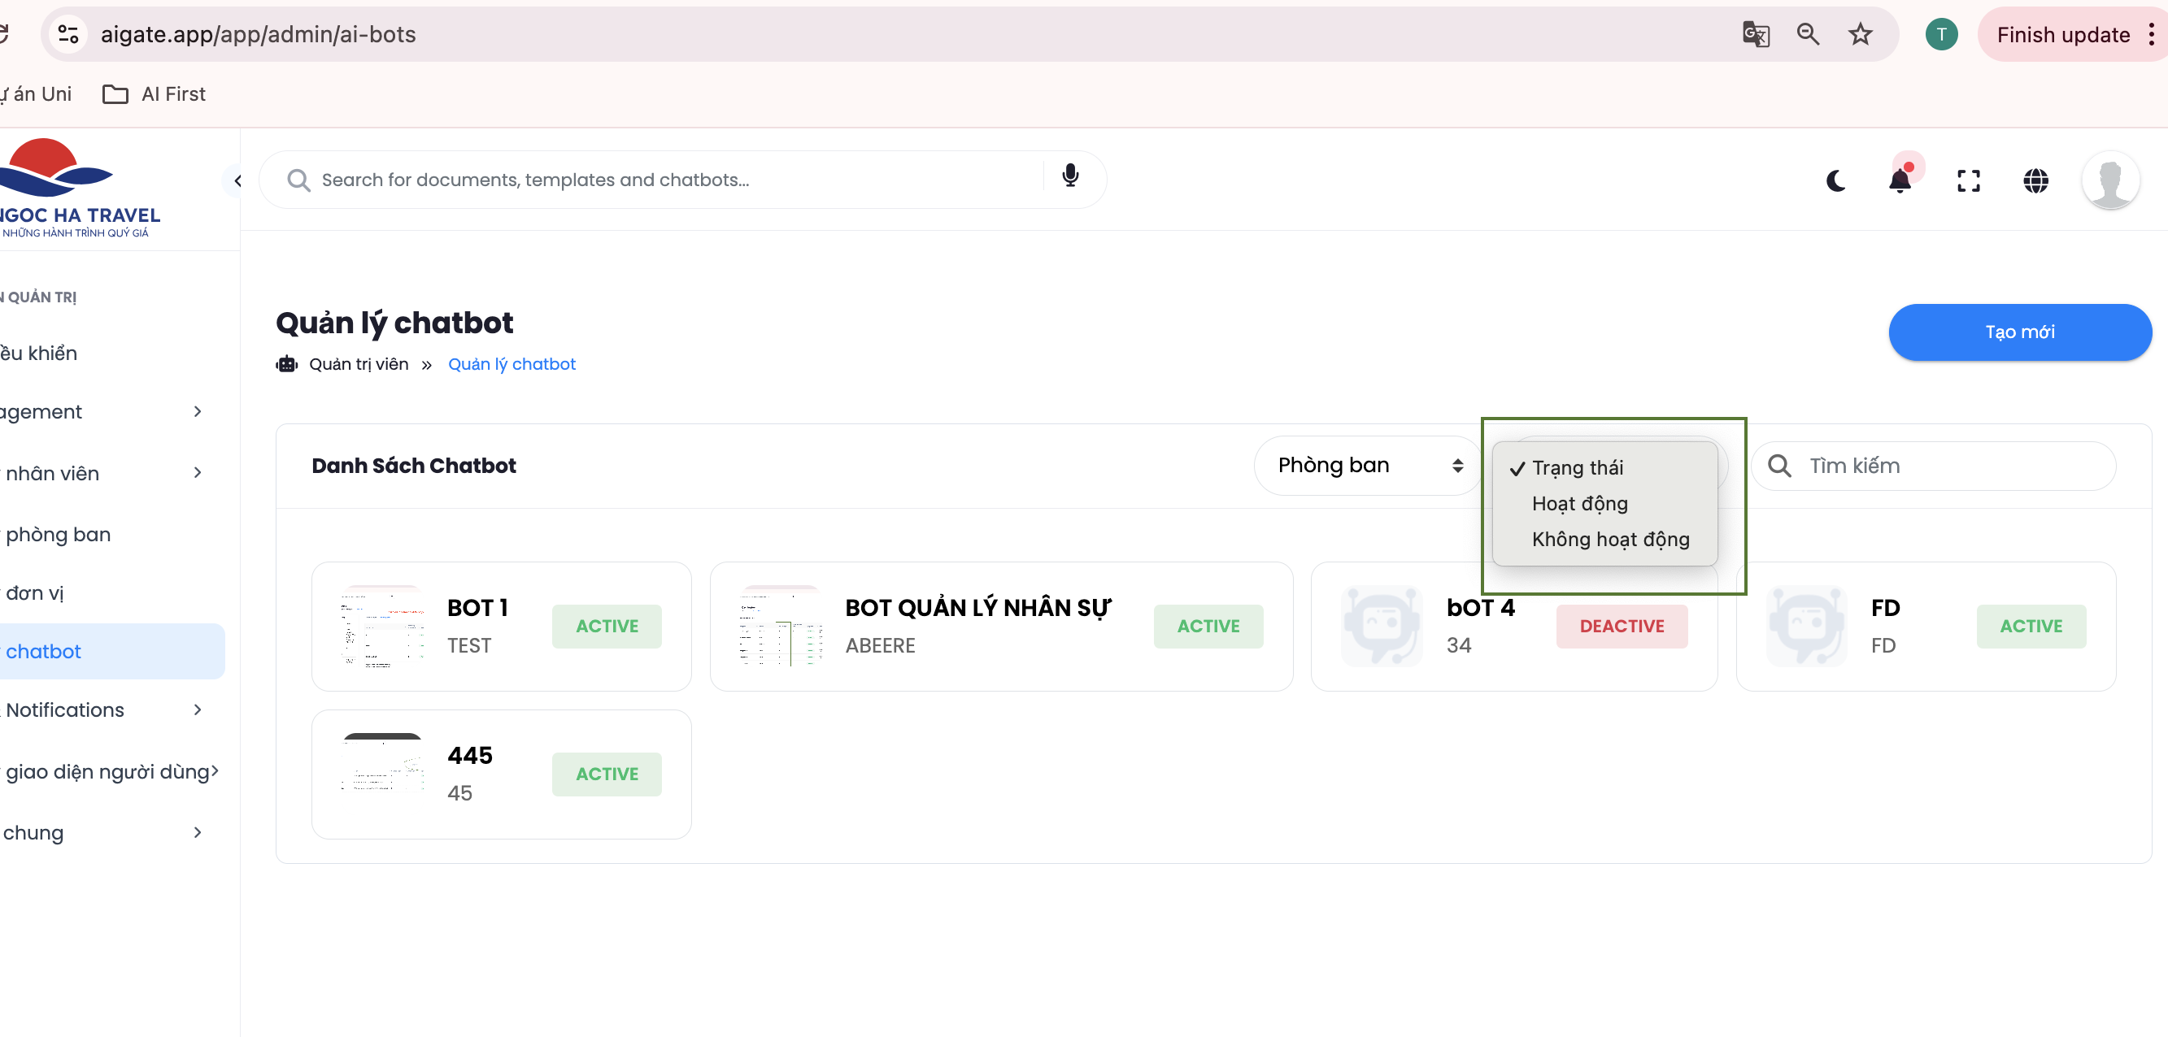Click the 'Tạo mới' button
Screen dimensions: 2168x1037
pos(2019,332)
